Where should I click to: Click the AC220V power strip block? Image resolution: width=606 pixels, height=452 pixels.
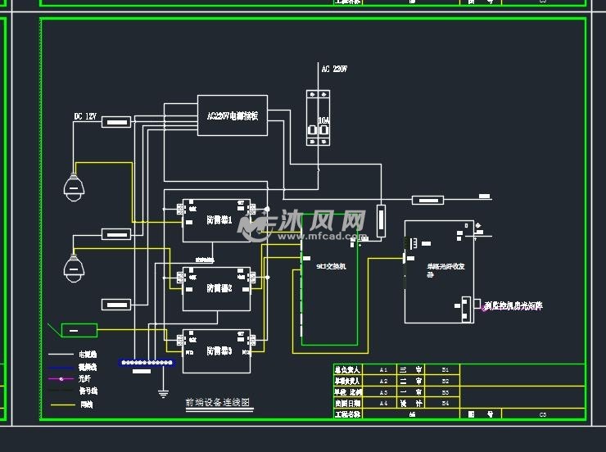(x=232, y=116)
